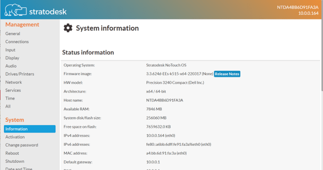Select the Information item under System
Screen dimensions: 323x170
pyautogui.click(x=30, y=129)
